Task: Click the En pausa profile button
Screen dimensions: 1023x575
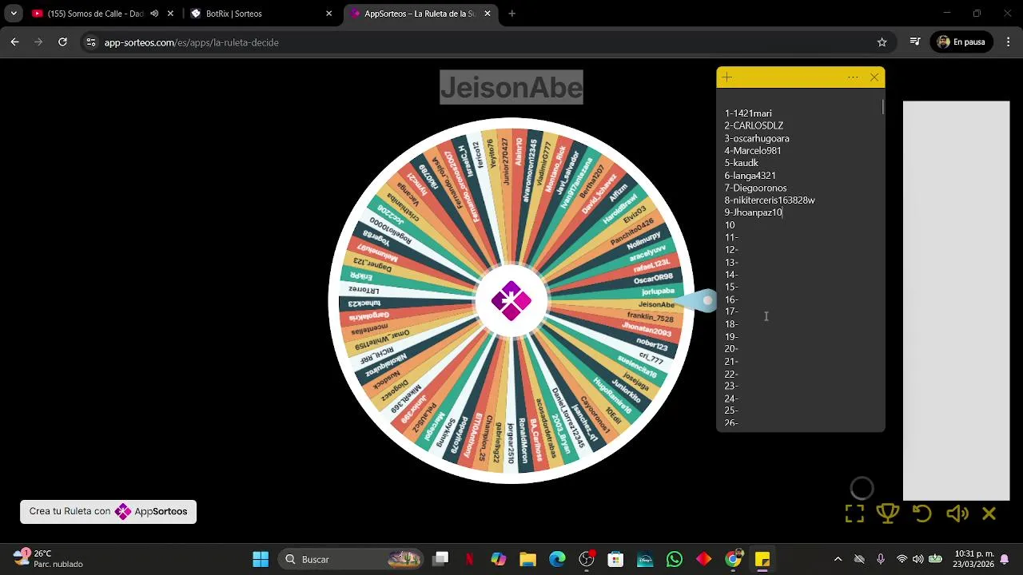Action: pyautogui.click(x=961, y=42)
